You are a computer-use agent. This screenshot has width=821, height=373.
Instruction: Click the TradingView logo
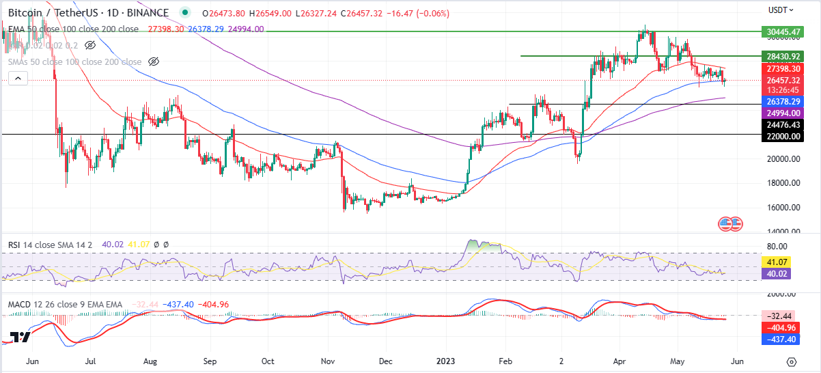(20, 337)
